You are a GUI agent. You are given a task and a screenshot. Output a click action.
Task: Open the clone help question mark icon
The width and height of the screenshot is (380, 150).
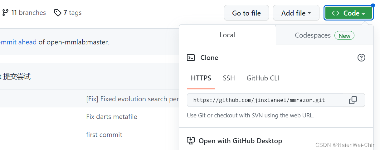(x=361, y=57)
